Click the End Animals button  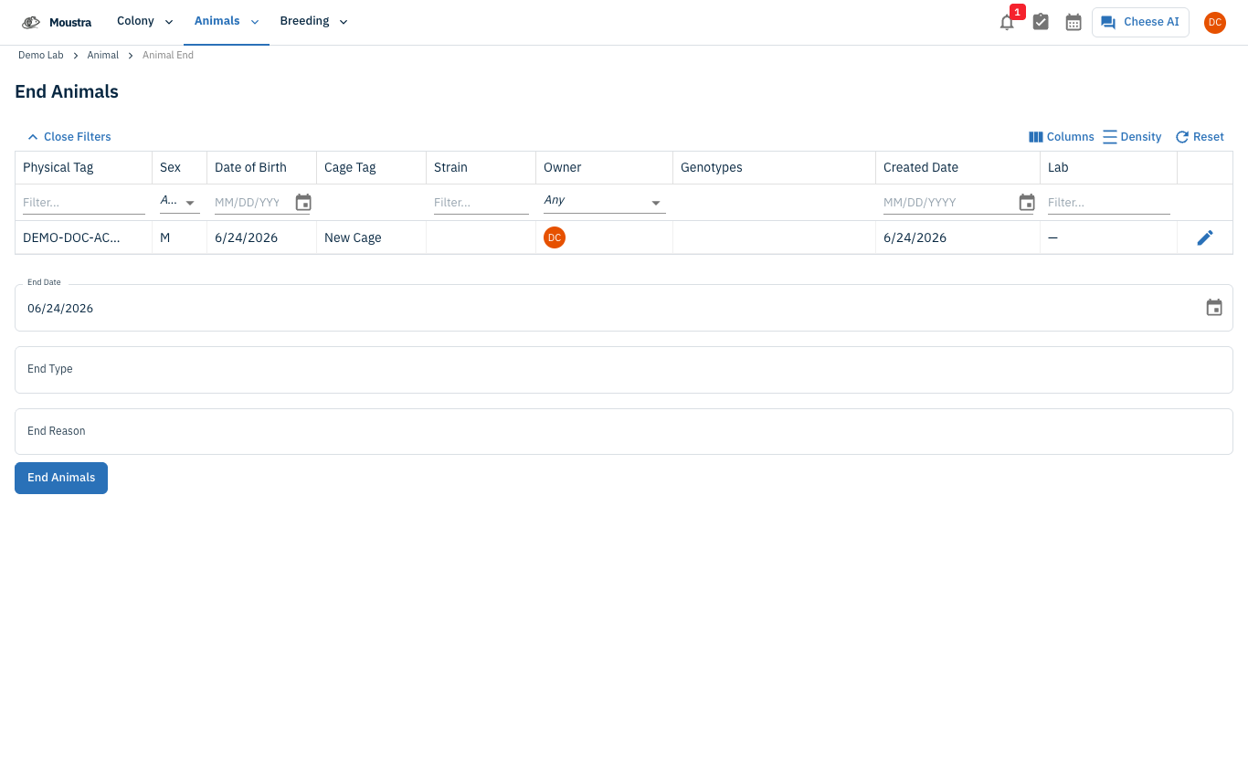click(61, 478)
